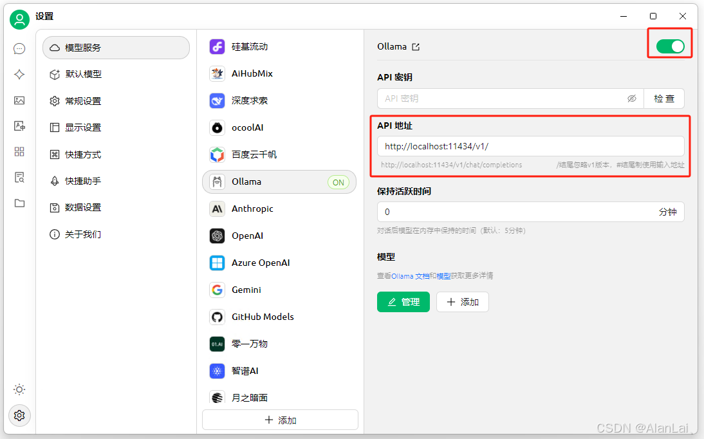Select the OpenAI provider
The height and width of the screenshot is (439, 704).
click(x=279, y=236)
